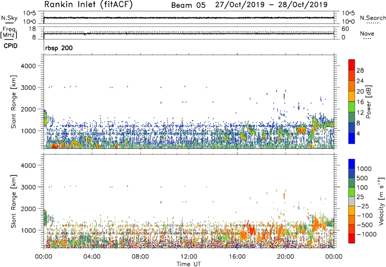Click the 12:00 time axis tick label

[x=189, y=257]
